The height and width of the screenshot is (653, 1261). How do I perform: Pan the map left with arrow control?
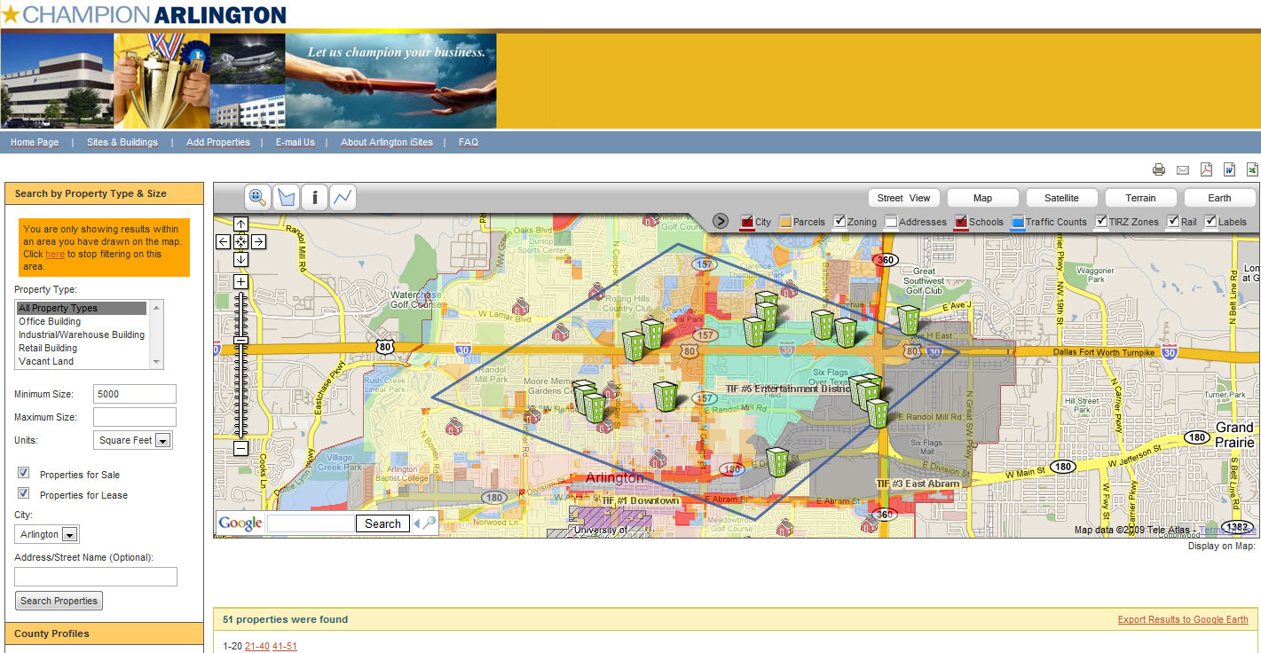(x=224, y=241)
